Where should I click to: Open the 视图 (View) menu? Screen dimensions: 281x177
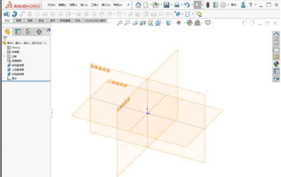point(73,5)
